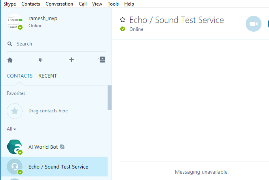
Task: Open the Home view icon
Action: pos(10,60)
